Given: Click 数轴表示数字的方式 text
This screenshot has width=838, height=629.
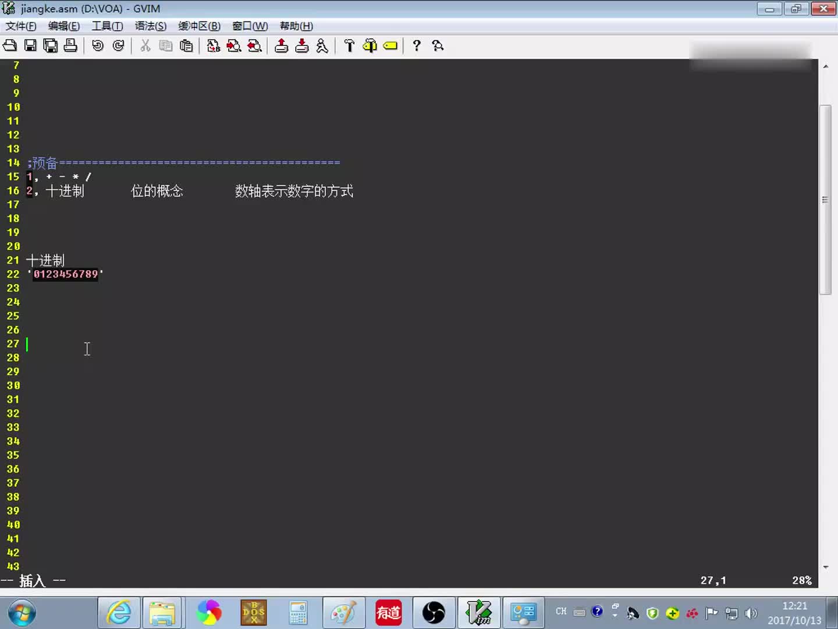Looking at the screenshot, I should coord(294,190).
